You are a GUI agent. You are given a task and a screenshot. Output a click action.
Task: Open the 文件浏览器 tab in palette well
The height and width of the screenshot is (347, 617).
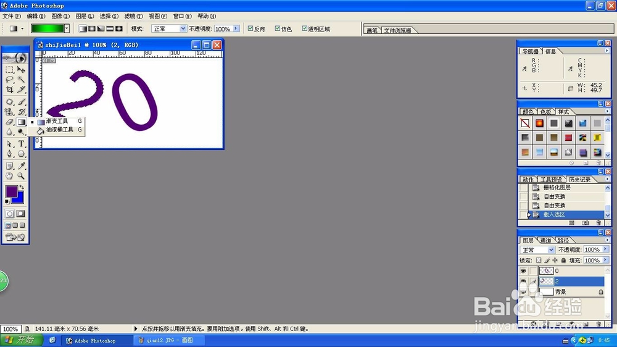coord(397,30)
